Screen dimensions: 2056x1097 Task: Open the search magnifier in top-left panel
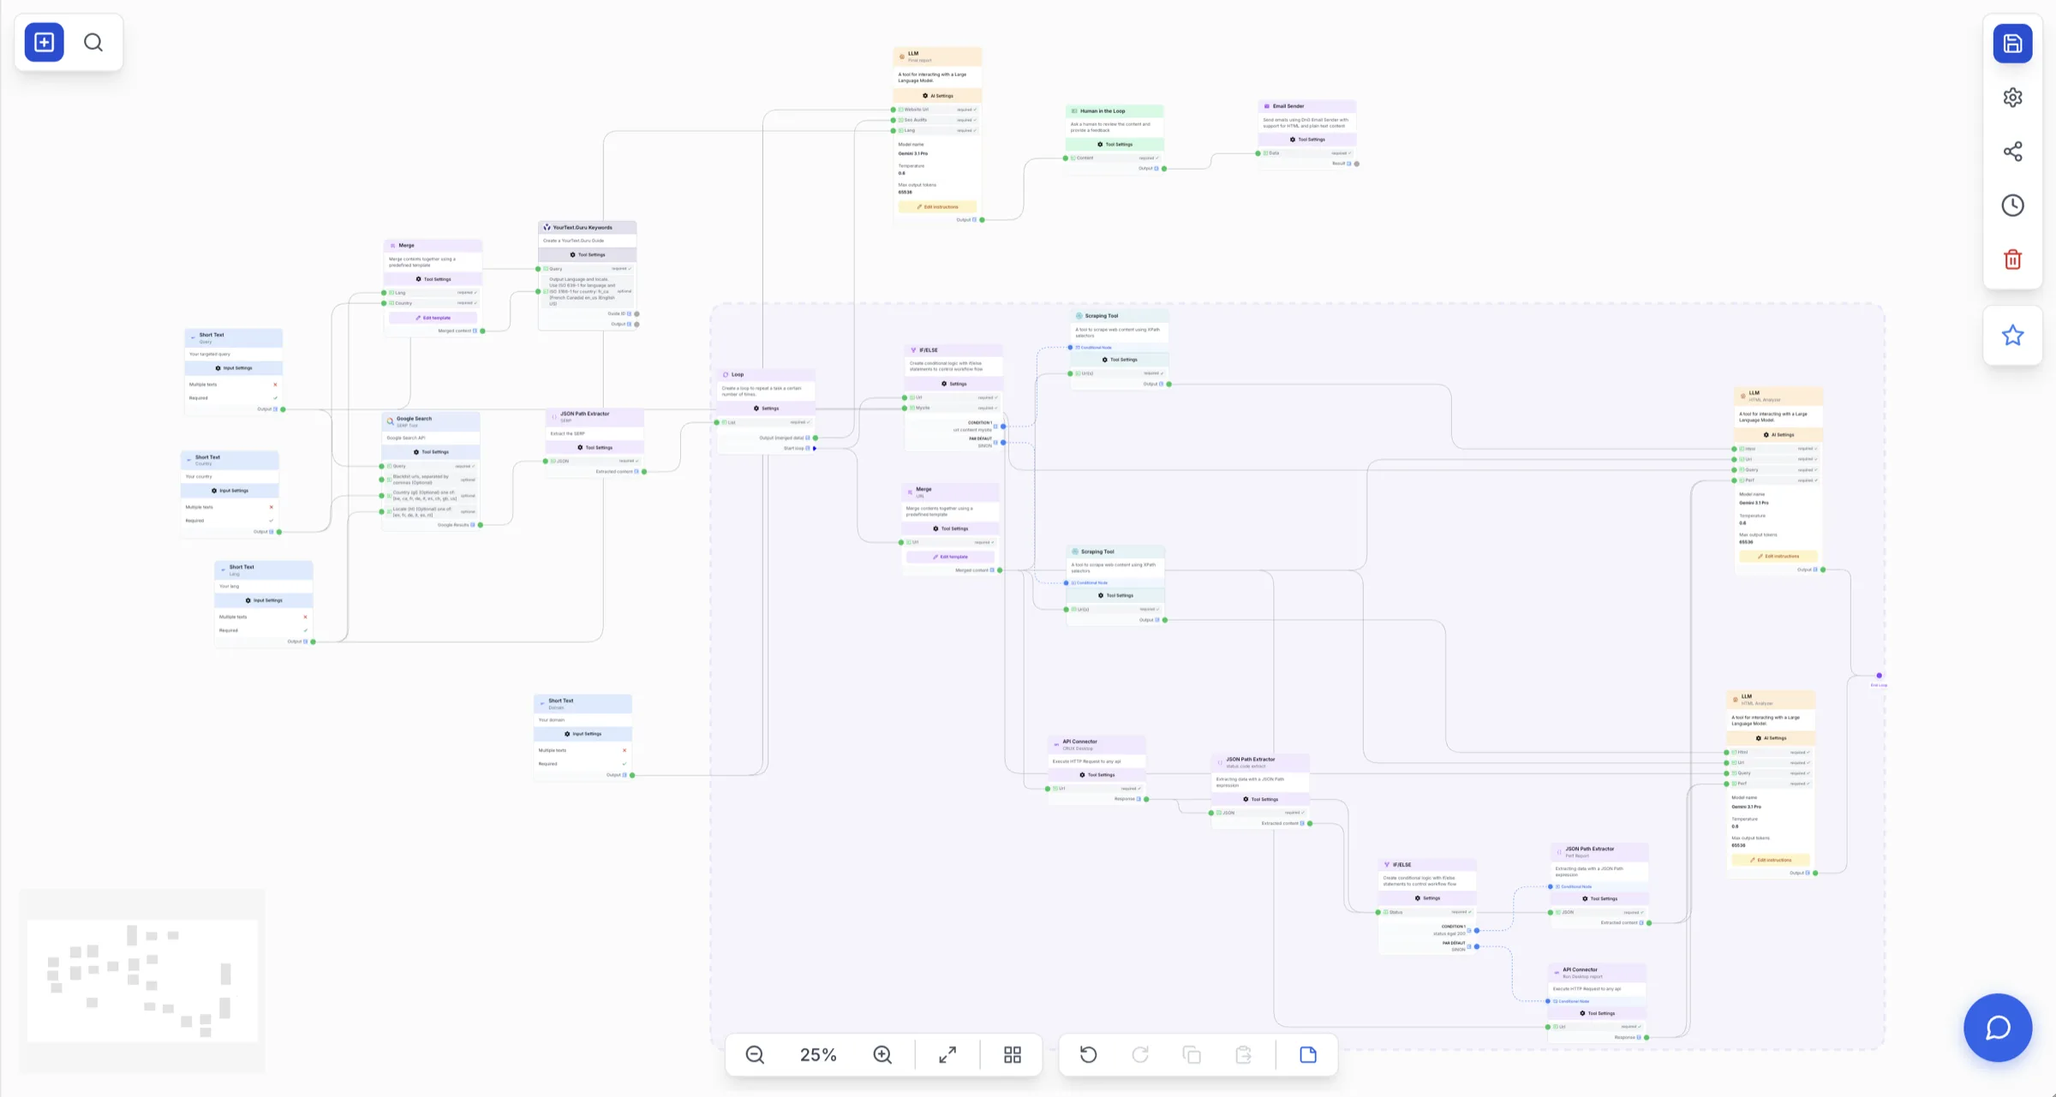pos(93,42)
